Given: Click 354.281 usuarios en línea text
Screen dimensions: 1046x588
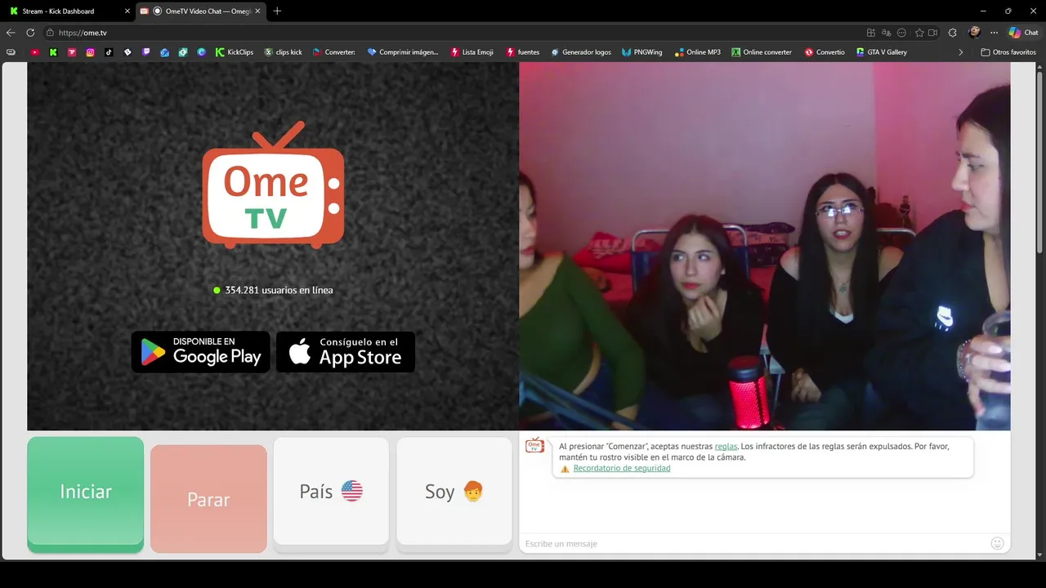Looking at the screenshot, I should (x=279, y=290).
